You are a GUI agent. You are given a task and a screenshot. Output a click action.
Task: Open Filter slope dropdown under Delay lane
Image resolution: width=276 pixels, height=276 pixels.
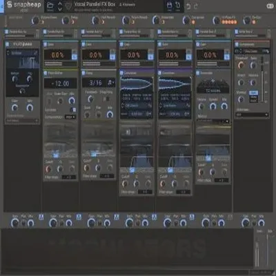pyautogui.click(x=107, y=176)
